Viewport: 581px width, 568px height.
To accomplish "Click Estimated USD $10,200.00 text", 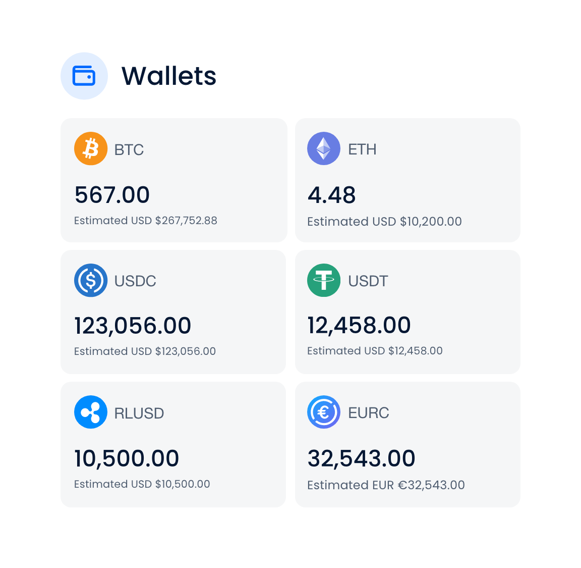I will [x=384, y=222].
